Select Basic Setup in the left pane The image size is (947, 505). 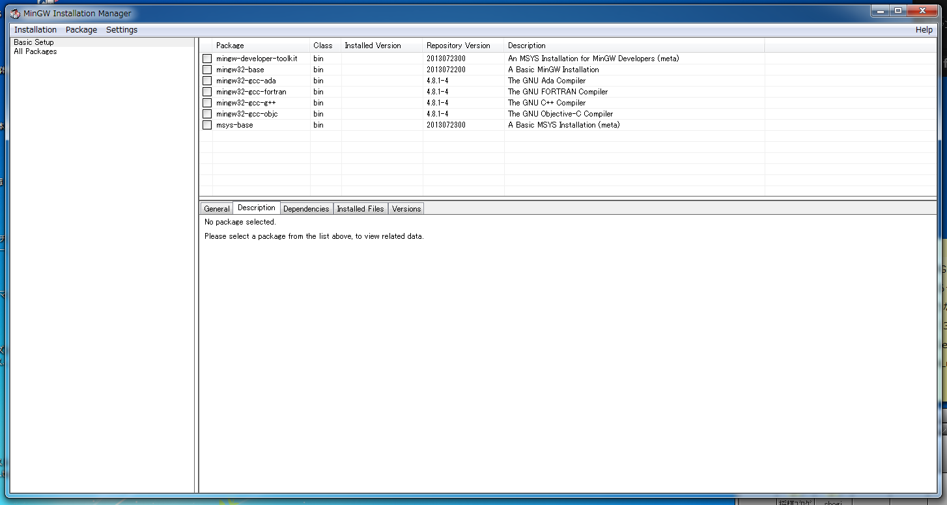[34, 42]
